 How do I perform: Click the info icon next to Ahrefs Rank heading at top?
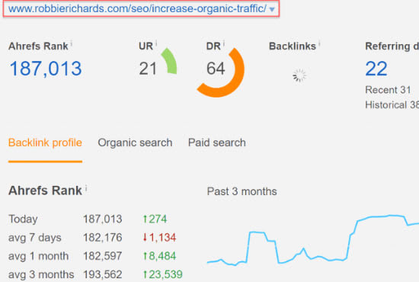click(x=72, y=44)
